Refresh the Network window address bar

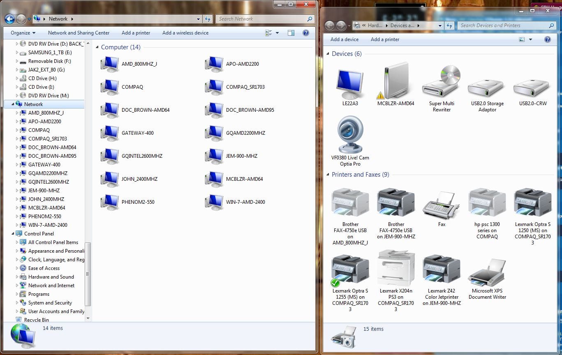[x=208, y=19]
